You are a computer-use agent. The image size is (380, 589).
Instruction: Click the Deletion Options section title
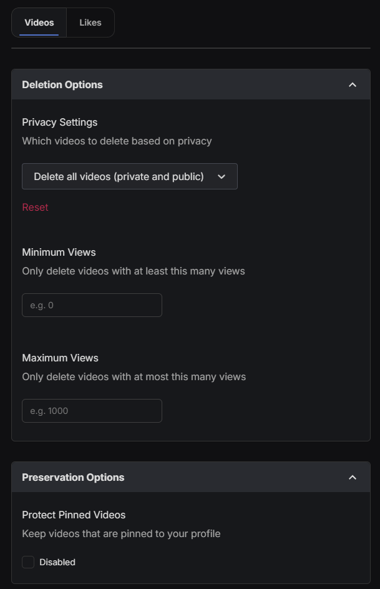pyautogui.click(x=62, y=84)
